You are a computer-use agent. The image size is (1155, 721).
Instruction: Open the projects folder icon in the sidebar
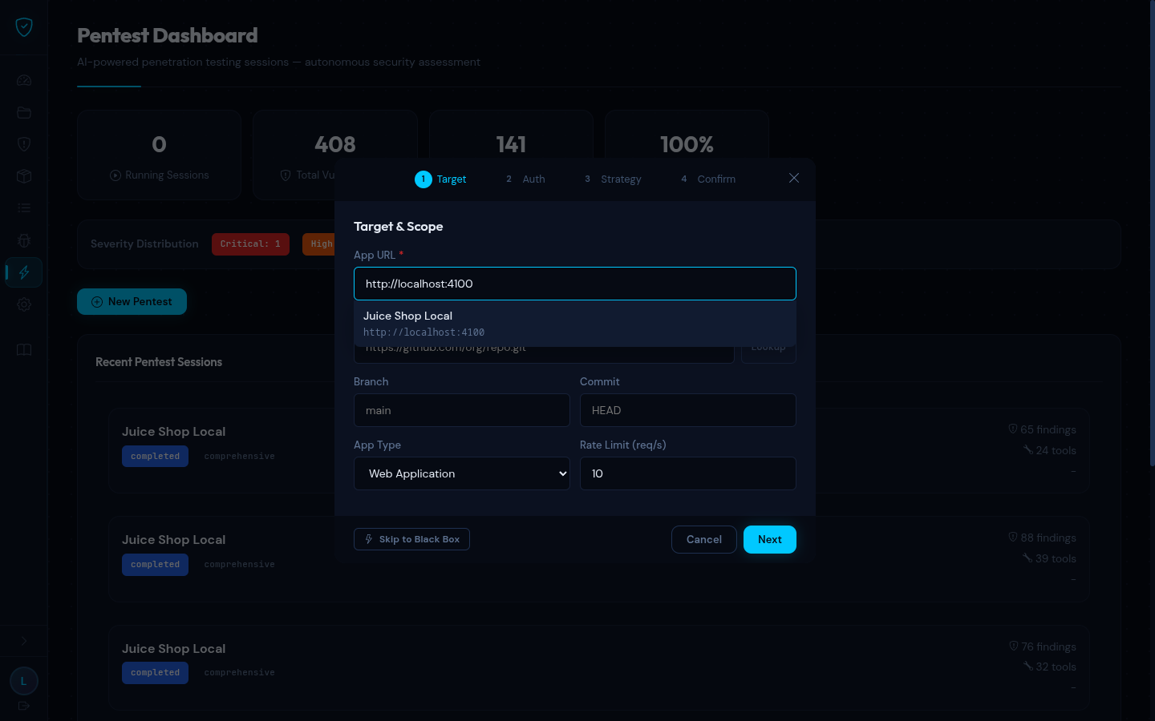pyautogui.click(x=23, y=112)
